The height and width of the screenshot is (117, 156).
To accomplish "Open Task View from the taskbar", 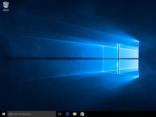I will 60,114.
